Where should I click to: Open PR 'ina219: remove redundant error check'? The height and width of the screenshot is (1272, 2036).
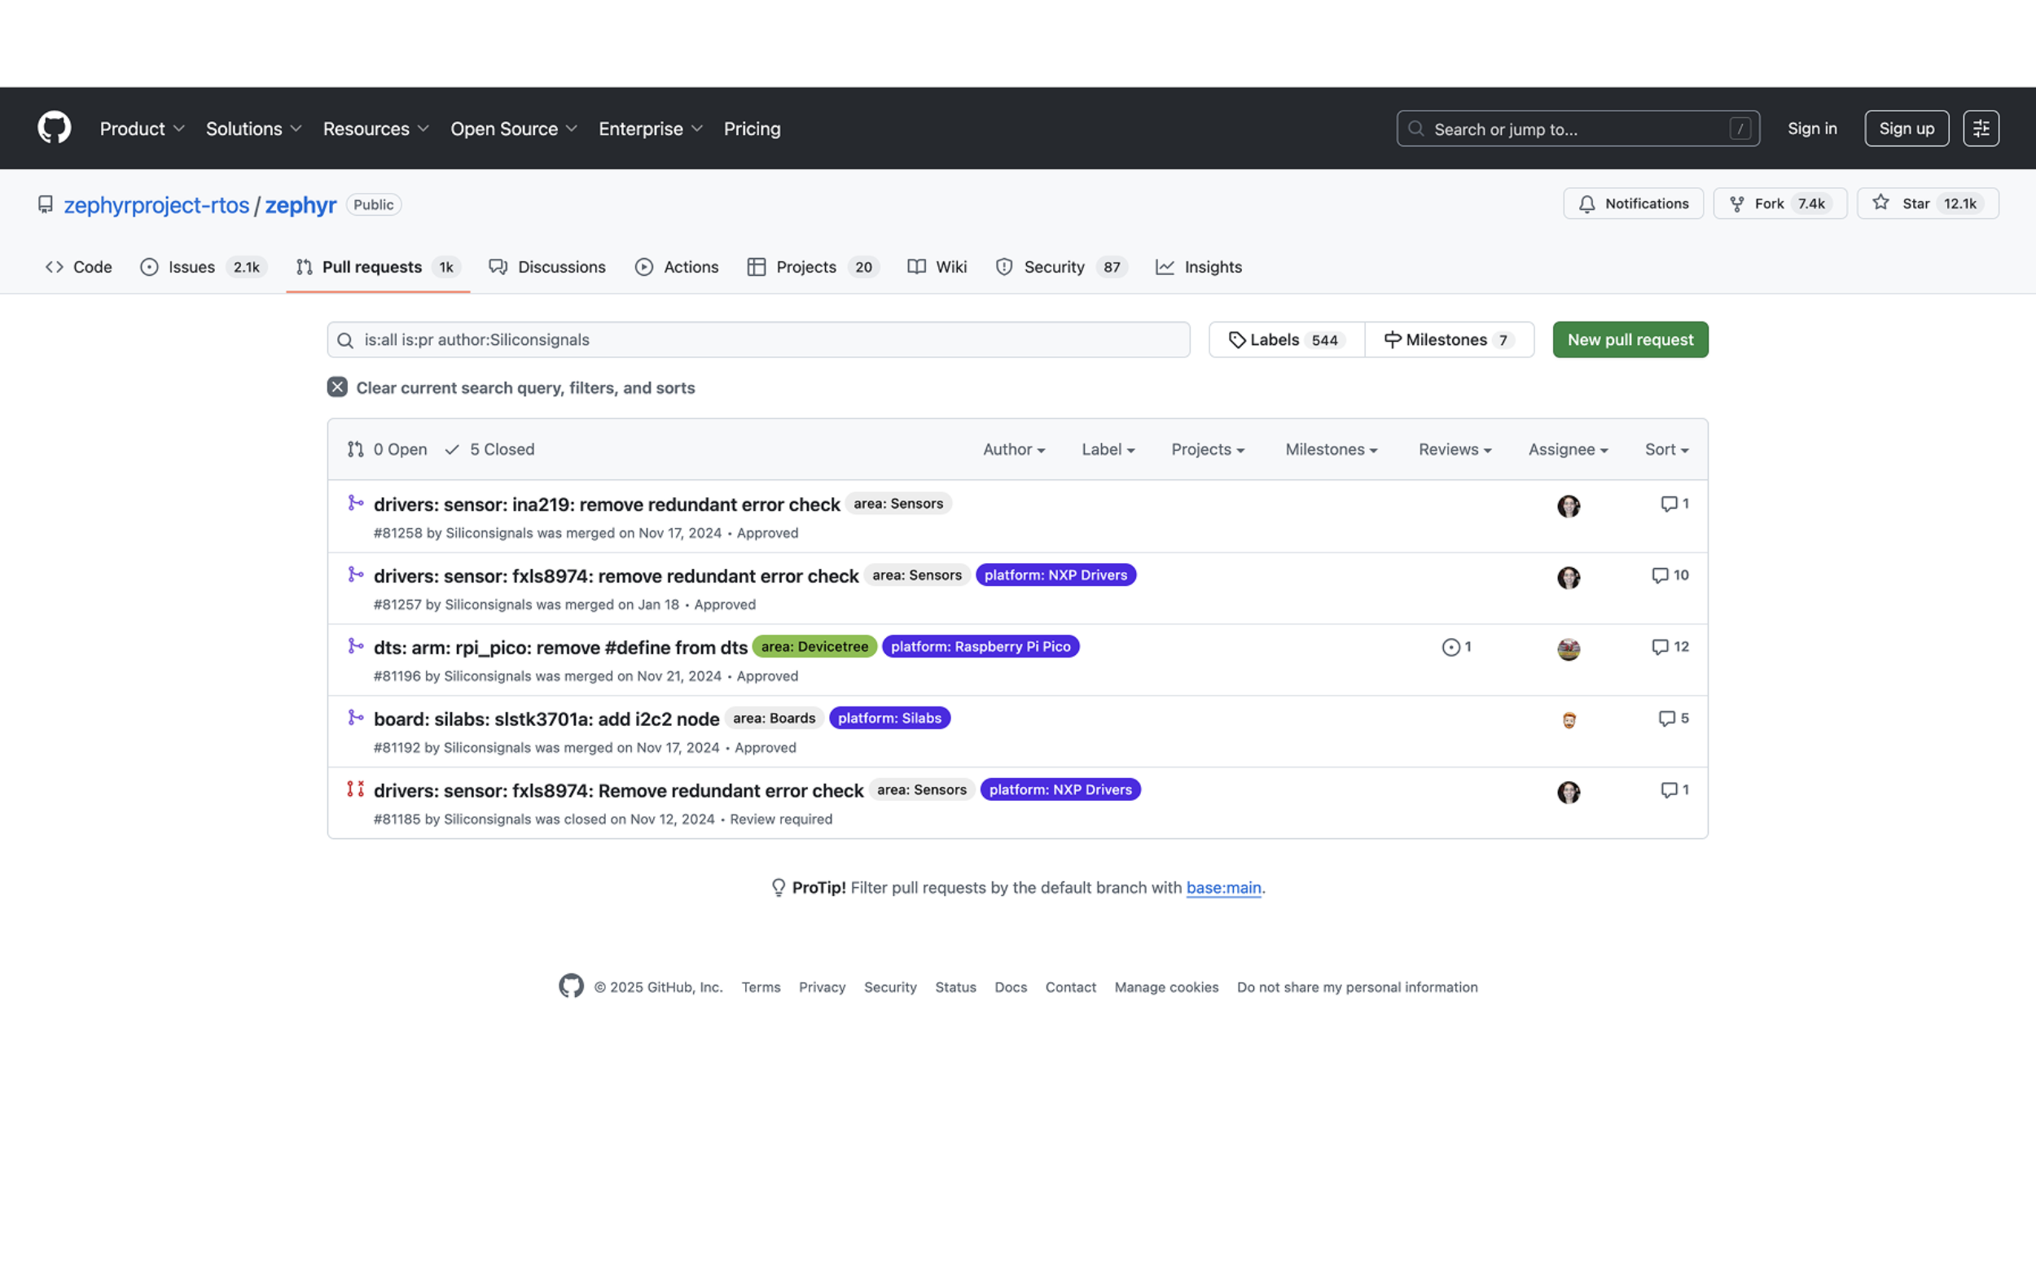click(607, 504)
